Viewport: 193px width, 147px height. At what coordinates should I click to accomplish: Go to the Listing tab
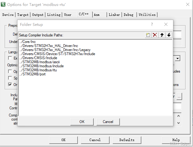tap(54, 15)
